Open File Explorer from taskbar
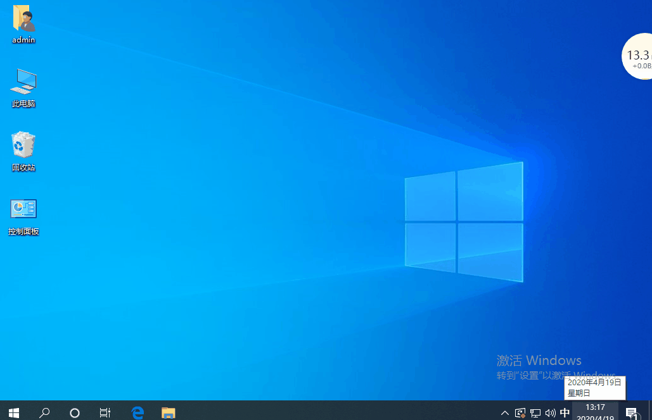652x420 pixels. pyautogui.click(x=169, y=412)
